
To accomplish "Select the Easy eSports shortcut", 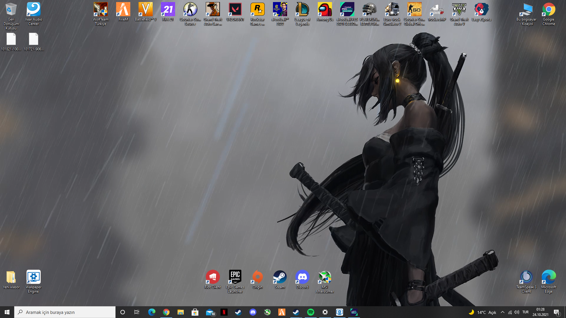I will coord(482,12).
